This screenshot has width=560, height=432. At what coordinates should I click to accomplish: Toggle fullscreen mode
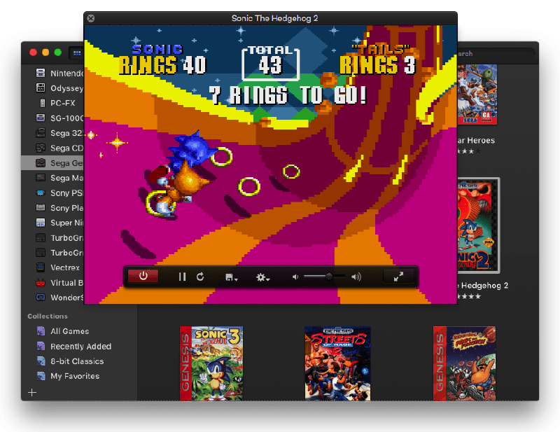[x=398, y=276]
